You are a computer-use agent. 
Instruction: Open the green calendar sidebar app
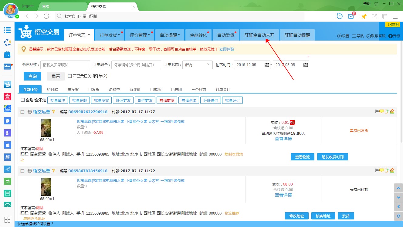[7, 181]
